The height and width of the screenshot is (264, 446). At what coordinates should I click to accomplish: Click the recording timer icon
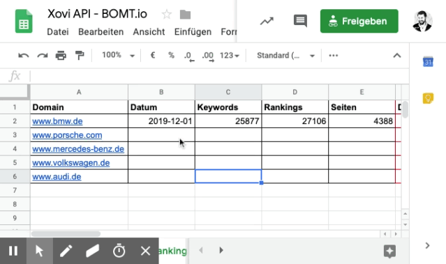click(119, 251)
